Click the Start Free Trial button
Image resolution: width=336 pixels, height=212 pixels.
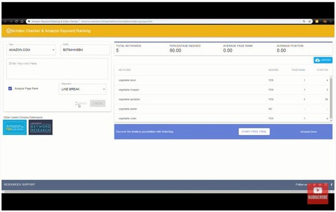[x=254, y=132]
